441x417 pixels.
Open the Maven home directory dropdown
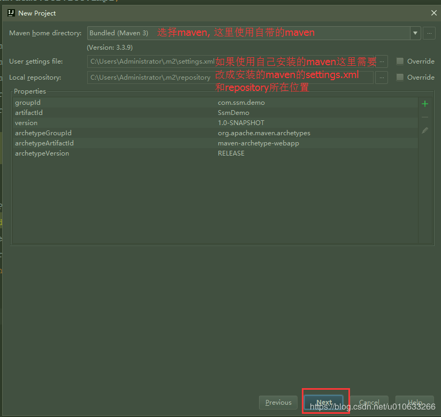tap(416, 33)
